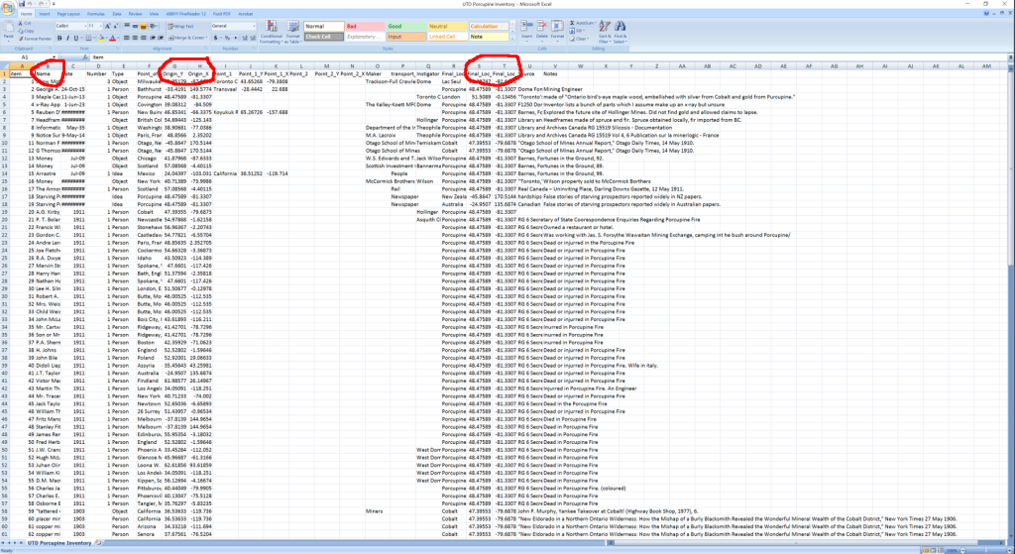
Task: Apply fill color to cells
Action: (102, 39)
